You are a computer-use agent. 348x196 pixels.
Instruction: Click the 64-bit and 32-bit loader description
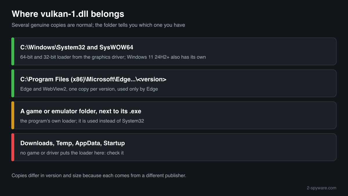[113, 57]
